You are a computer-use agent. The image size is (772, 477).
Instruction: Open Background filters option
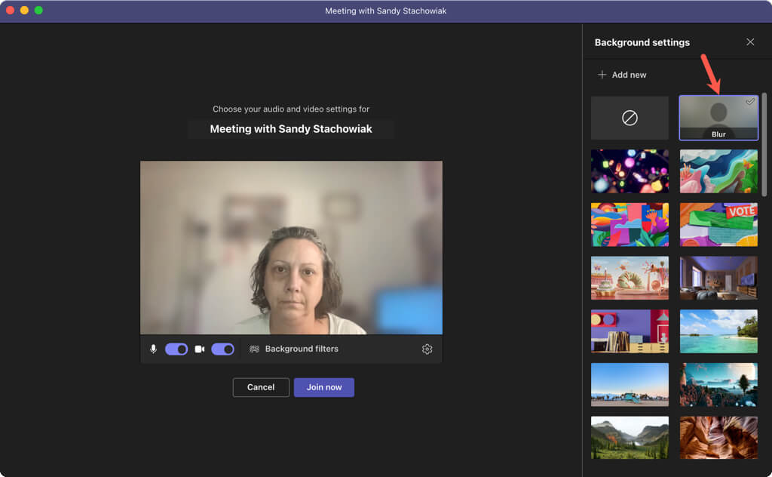[x=294, y=349]
